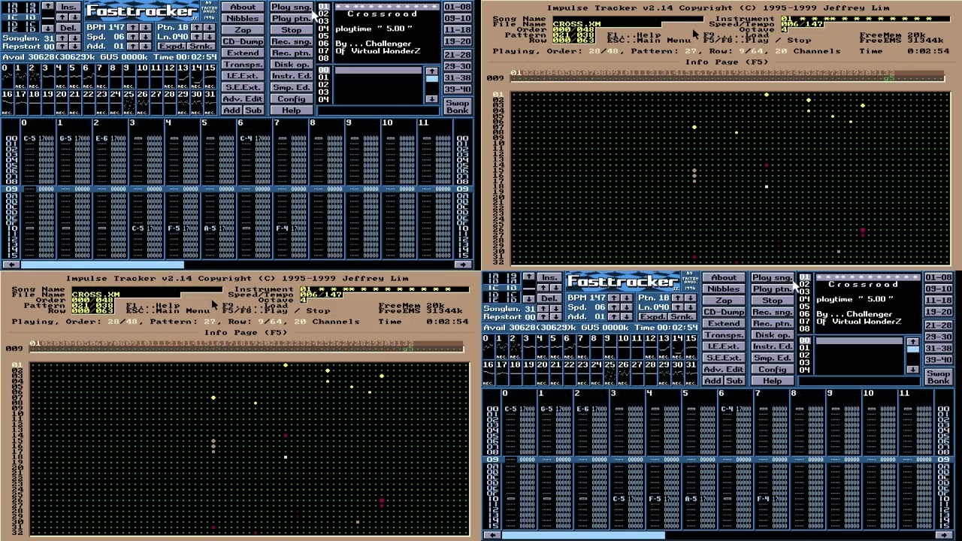The width and height of the screenshot is (962, 541).
Task: Click Help in lower-right Fasttracker
Action: click(773, 381)
